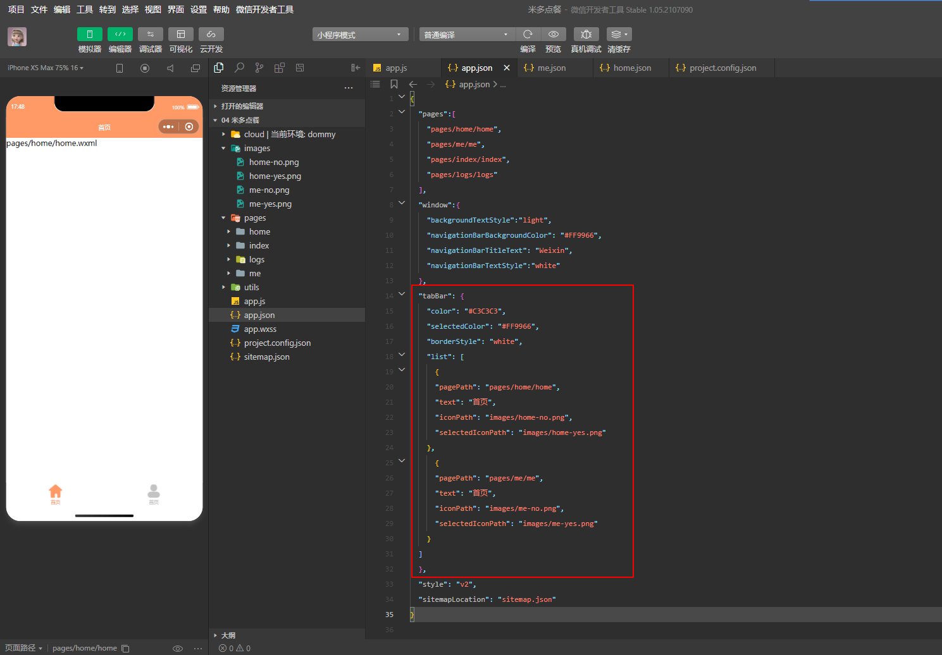
Task: Click the bookmark icon in editor breadcrumb
Action: click(394, 84)
